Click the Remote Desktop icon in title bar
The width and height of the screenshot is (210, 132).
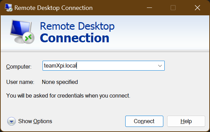point(9,8)
